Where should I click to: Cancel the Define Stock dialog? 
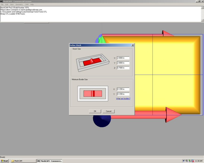click(x=109, y=111)
